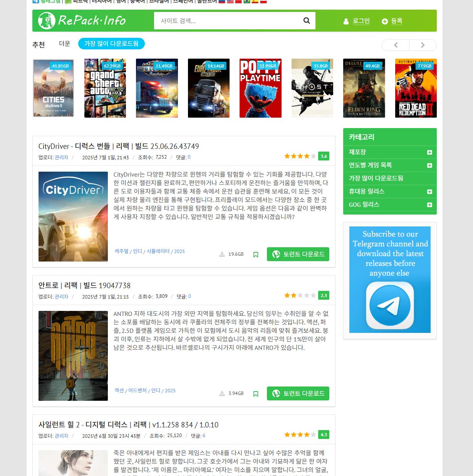Image resolution: width=473 pixels, height=476 pixels.
Task: Download the 안트로 torrent
Action: tap(298, 393)
